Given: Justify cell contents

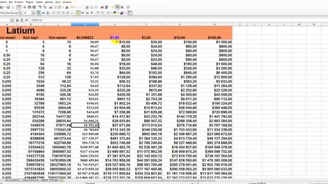Looking at the screenshot, I should 68,13.
